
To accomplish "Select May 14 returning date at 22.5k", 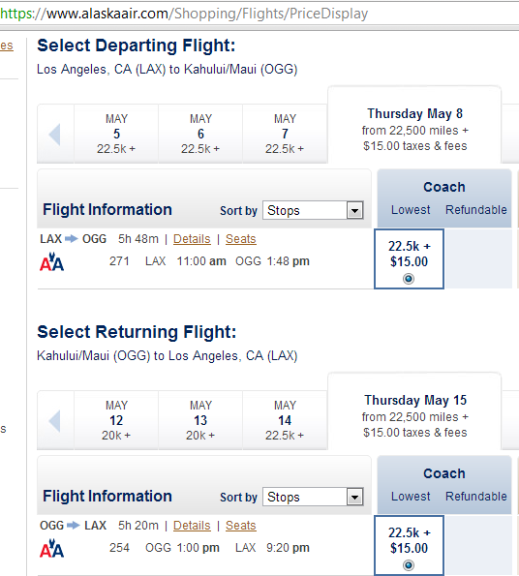I will [x=285, y=420].
